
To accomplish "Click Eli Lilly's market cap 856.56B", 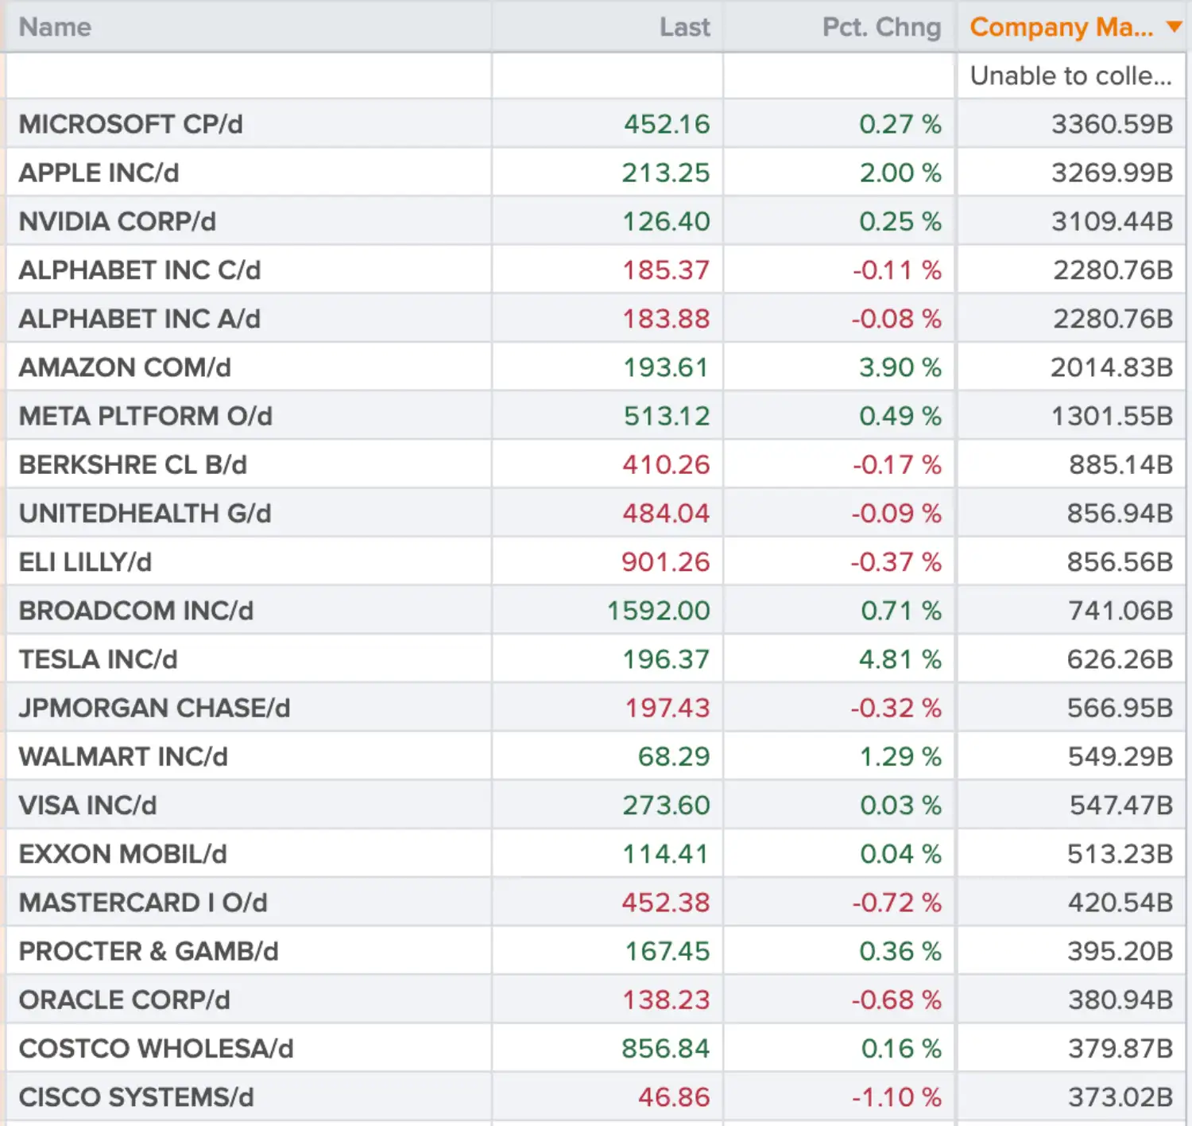I will pyautogui.click(x=1120, y=562).
